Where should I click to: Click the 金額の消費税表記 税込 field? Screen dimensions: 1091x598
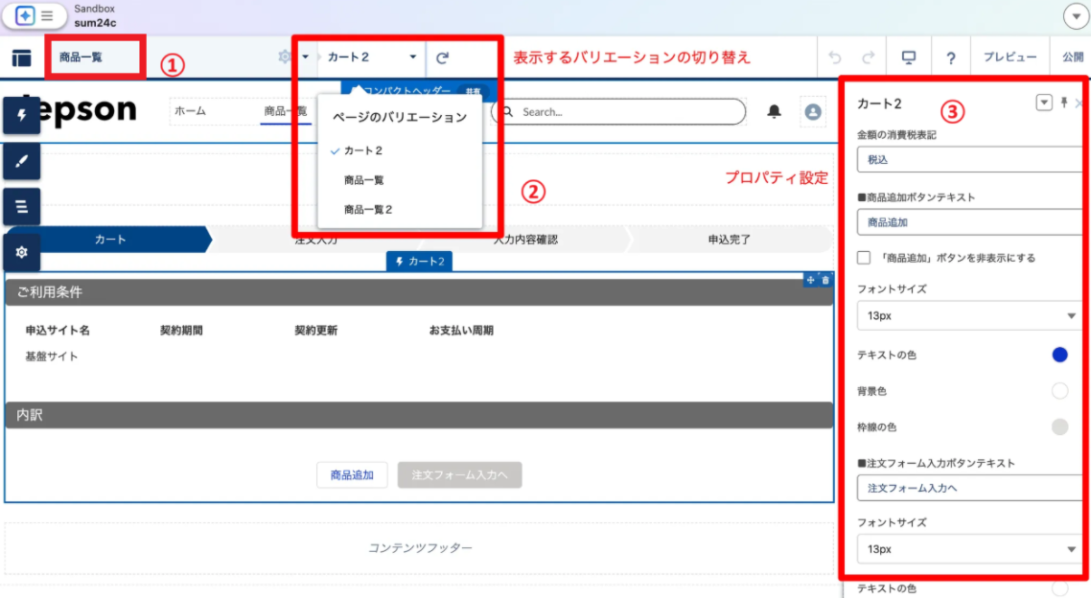click(968, 160)
